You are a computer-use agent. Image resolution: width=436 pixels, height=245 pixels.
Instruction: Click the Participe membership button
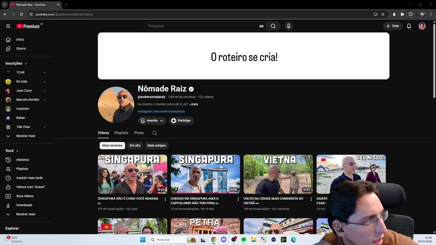[x=181, y=120]
